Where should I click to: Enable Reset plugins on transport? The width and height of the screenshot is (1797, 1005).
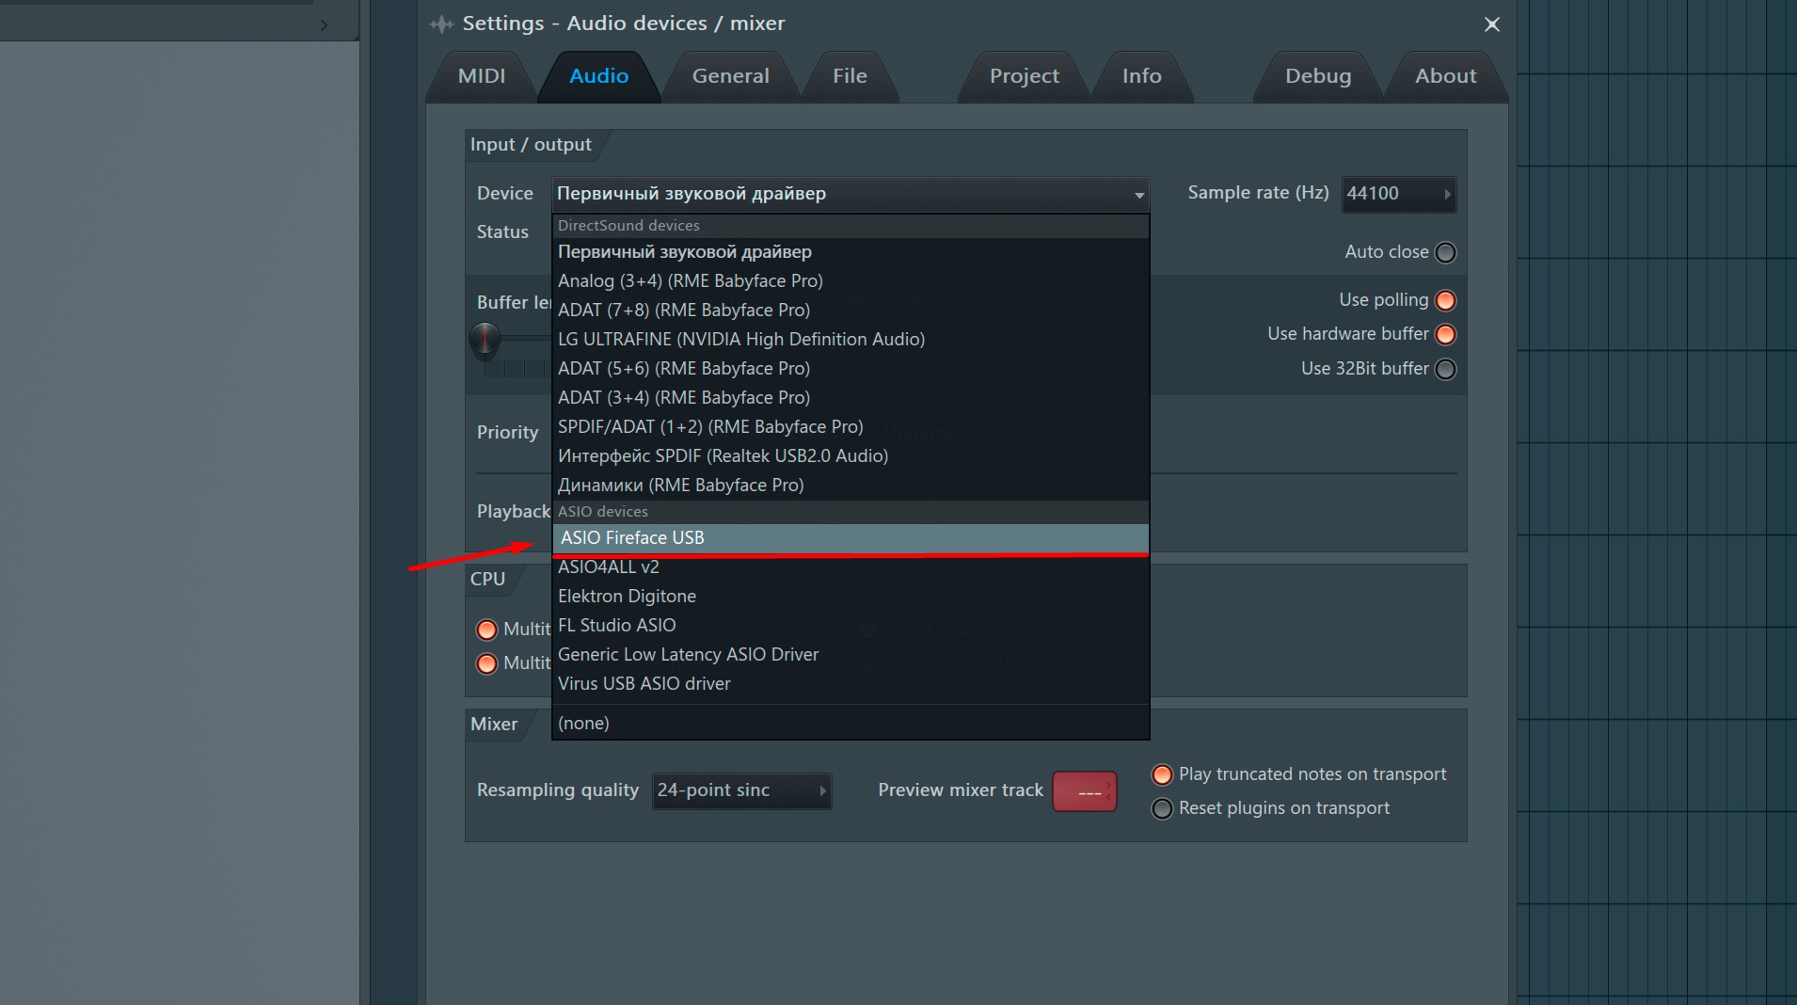point(1162,808)
